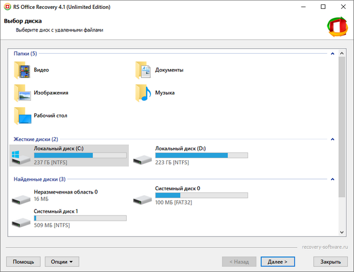Click the 100 МБ [FAT32] size text
The image size is (354, 272).
click(174, 202)
